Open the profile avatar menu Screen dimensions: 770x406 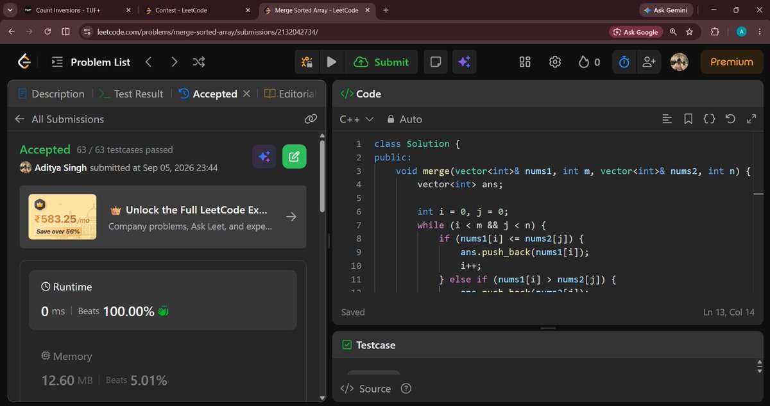(680, 62)
